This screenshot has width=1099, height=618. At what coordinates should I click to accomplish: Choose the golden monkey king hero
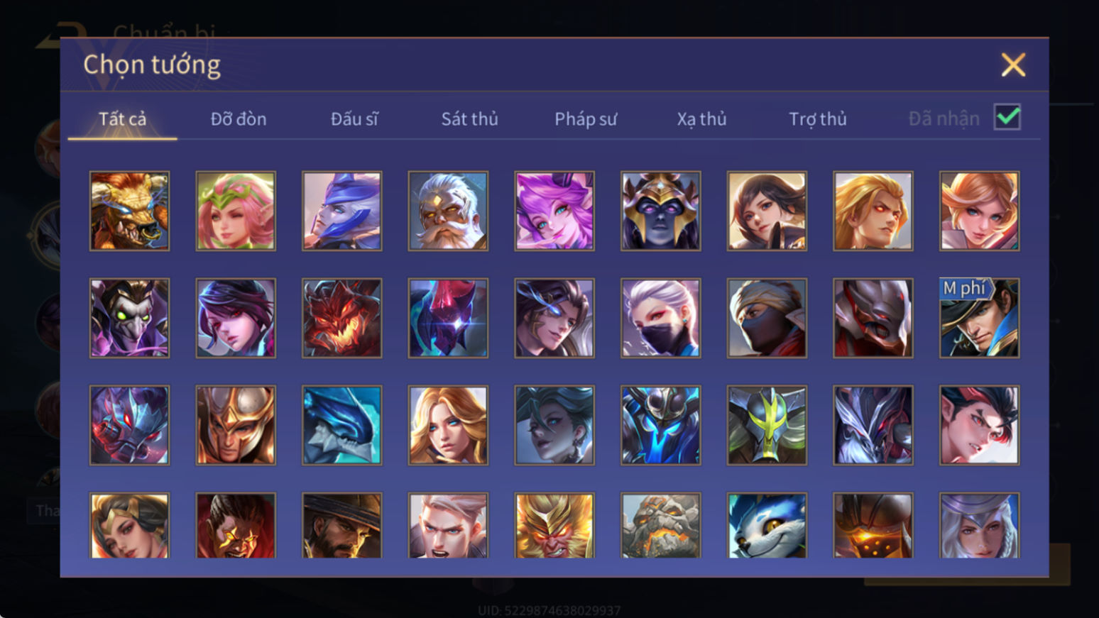coord(554,525)
